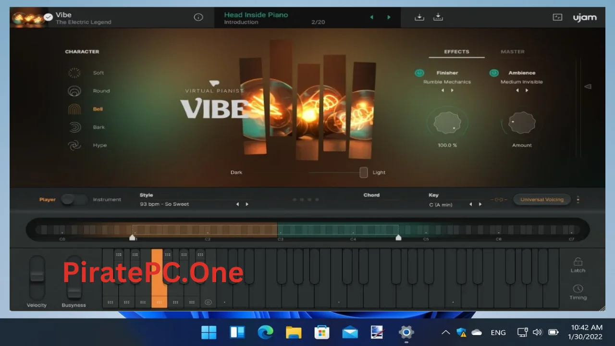Choose previous Key arrow
The height and width of the screenshot is (346, 615).
470,204
